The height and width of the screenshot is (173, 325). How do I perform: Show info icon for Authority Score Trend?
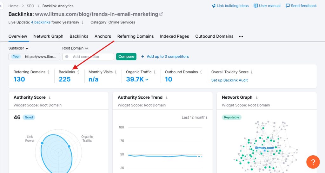pos(166,97)
